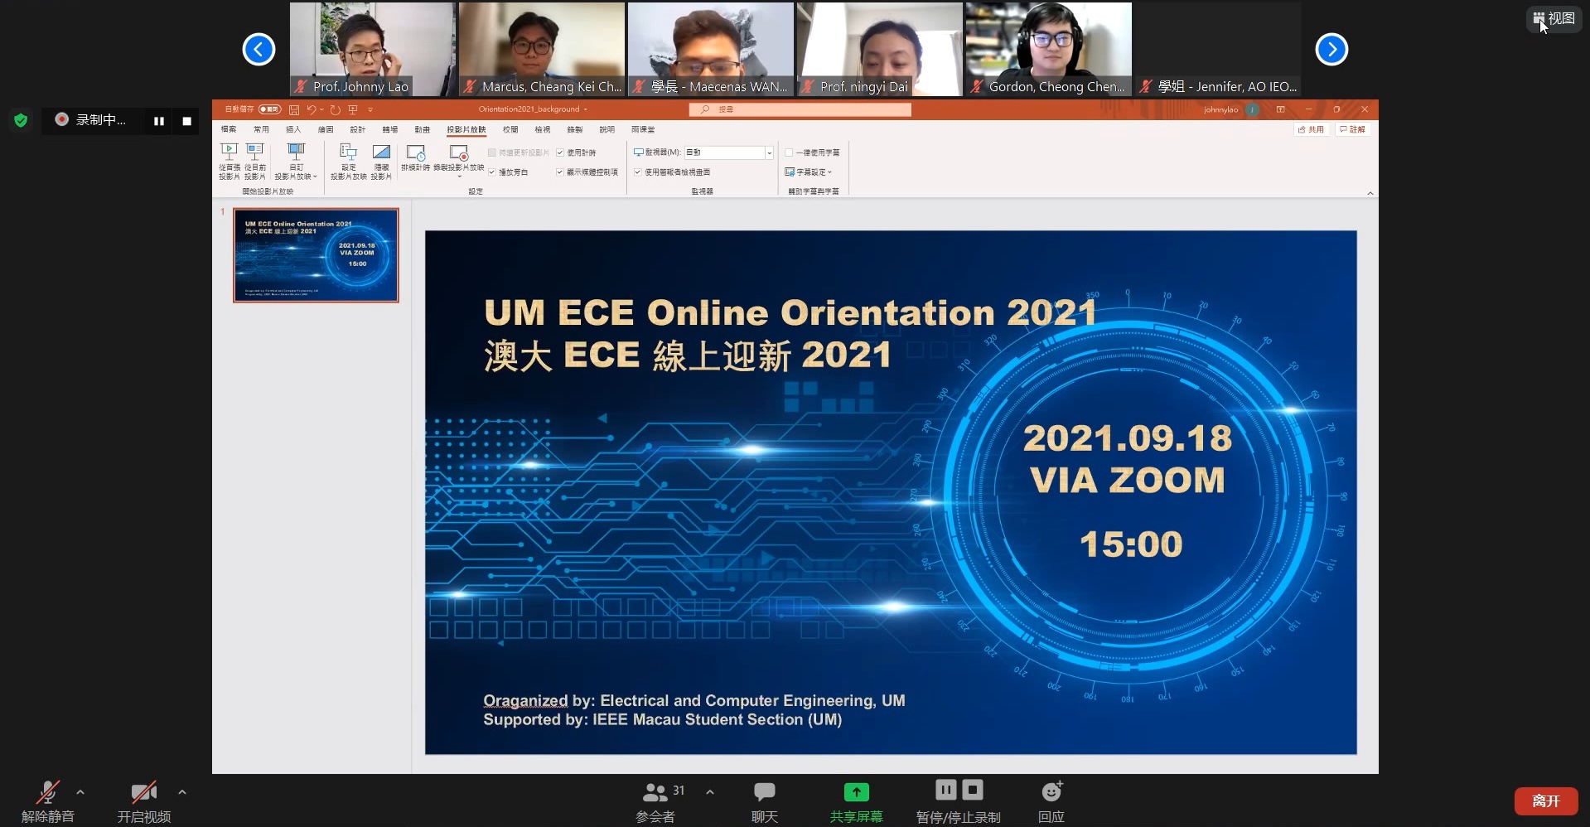
Task: Click 共用 share button in PowerPoint
Action: coord(1311,129)
